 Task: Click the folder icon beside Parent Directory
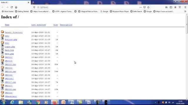pyautogui.click(x=2, y=32)
